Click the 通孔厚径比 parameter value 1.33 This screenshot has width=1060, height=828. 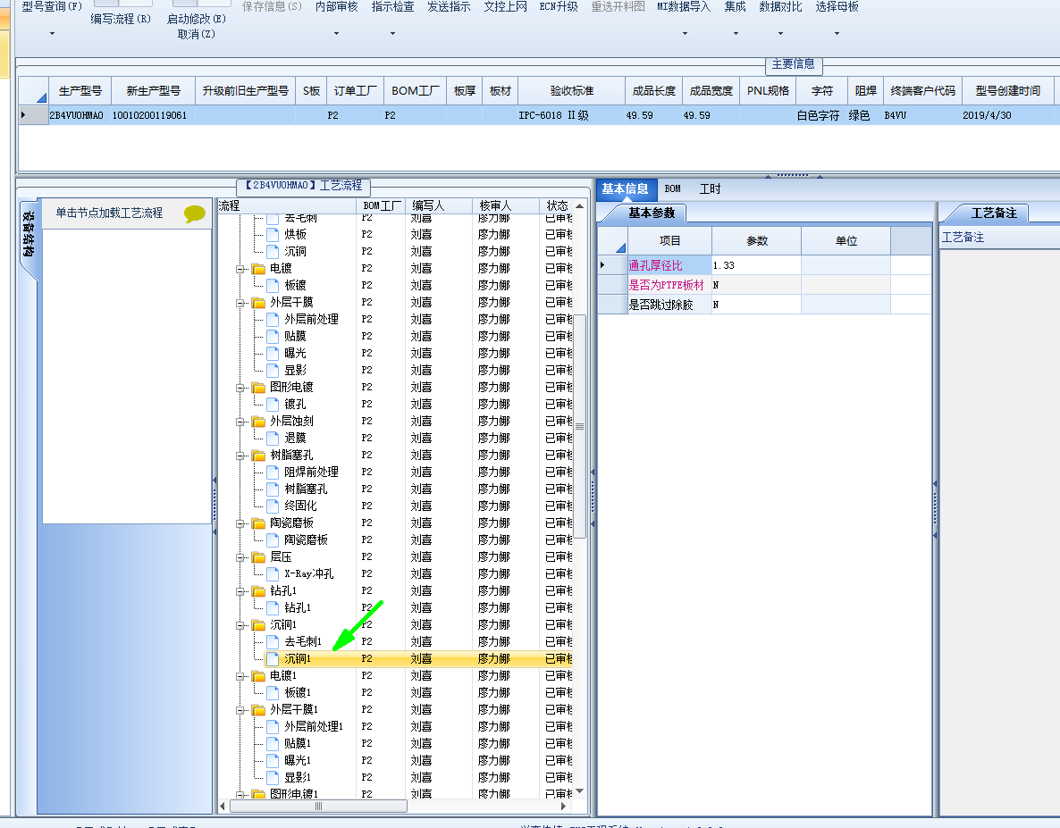[756, 265]
